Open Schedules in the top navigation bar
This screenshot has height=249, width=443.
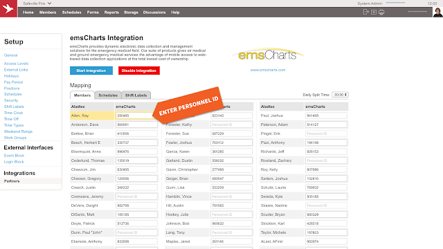tap(71, 12)
